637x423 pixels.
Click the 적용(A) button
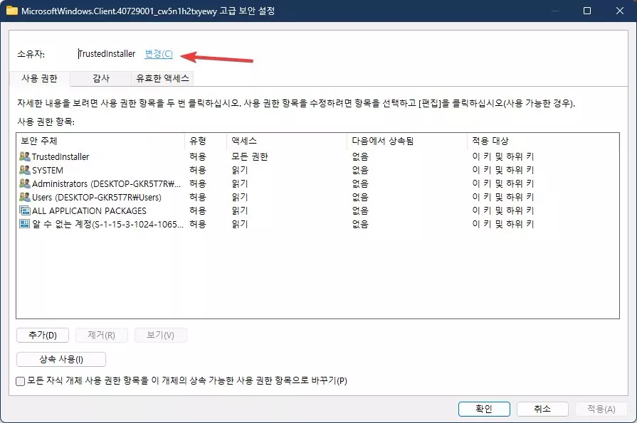[x=601, y=409]
